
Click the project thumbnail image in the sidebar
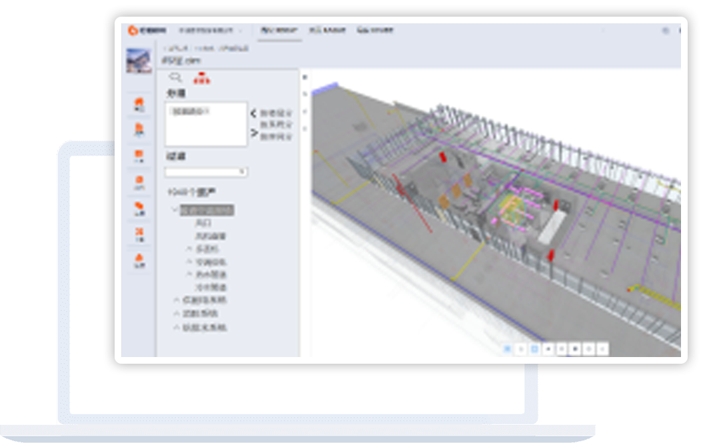click(x=139, y=61)
